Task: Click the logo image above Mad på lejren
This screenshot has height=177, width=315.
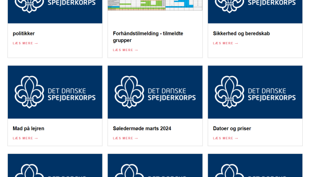Action: coord(55,92)
